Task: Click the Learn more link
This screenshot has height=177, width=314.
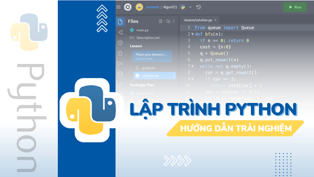Action: tap(144, 59)
